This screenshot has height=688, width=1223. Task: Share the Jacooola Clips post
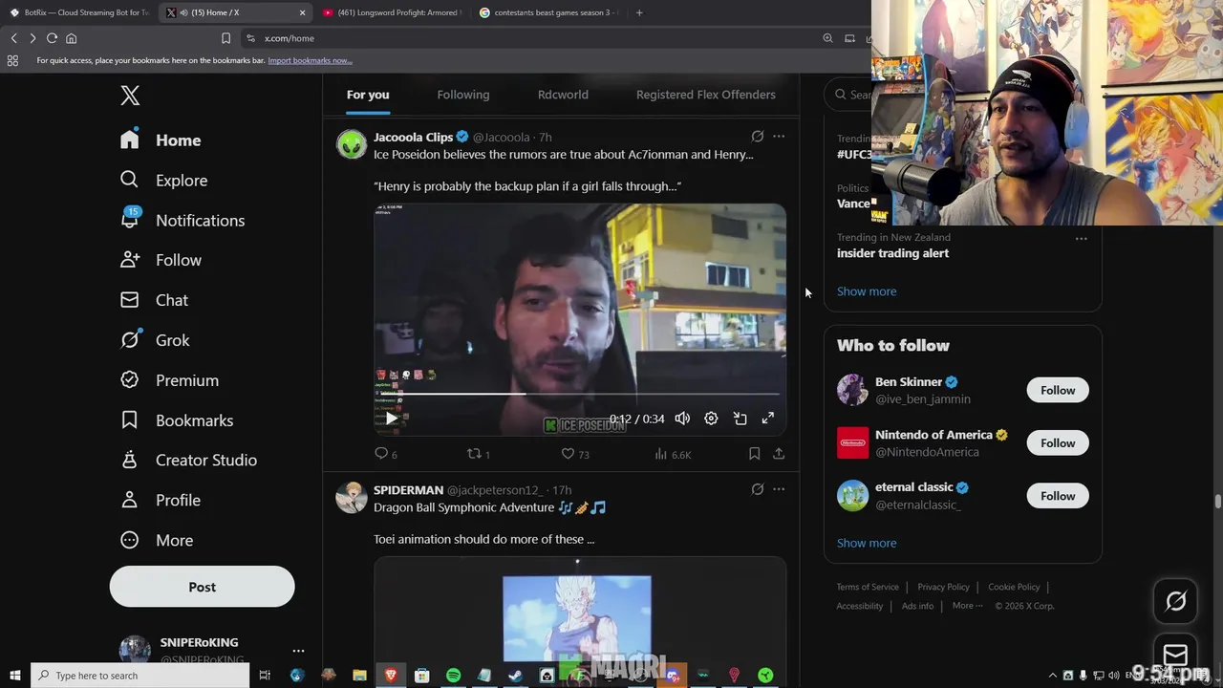pos(779,454)
